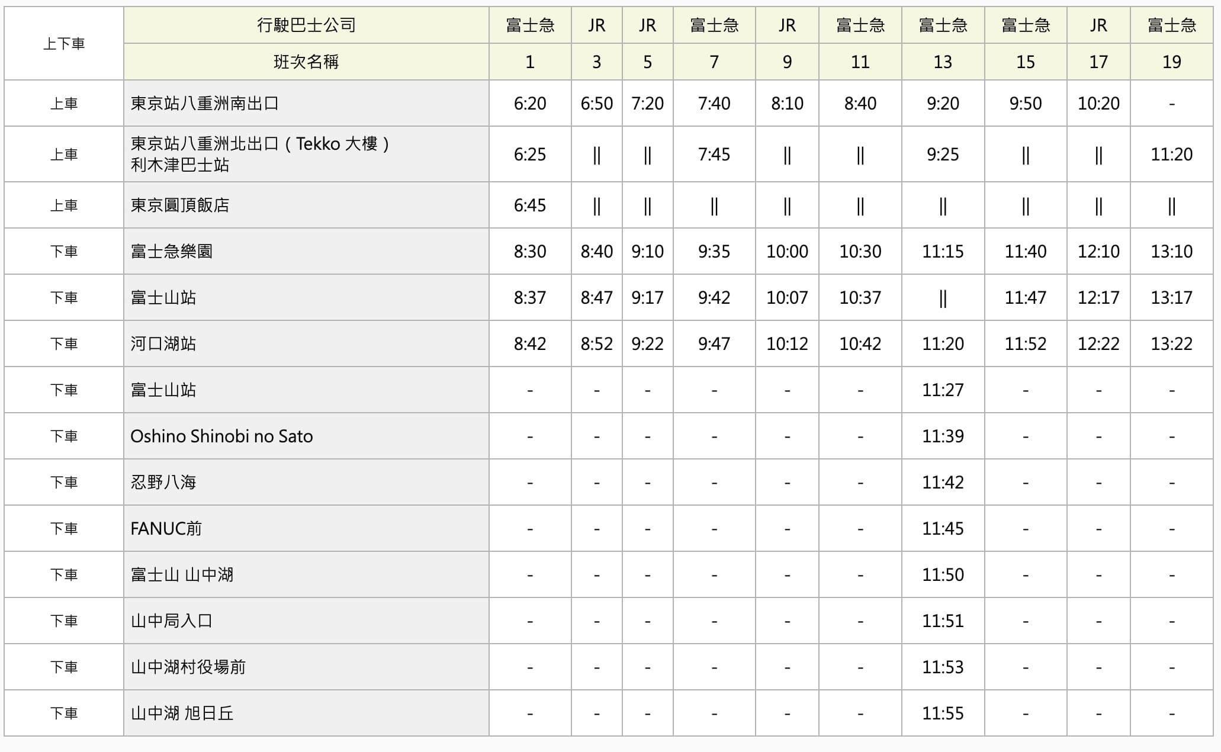This screenshot has height=752, width=1221.
Task: Click the 6:50 departure time
Action: [596, 104]
